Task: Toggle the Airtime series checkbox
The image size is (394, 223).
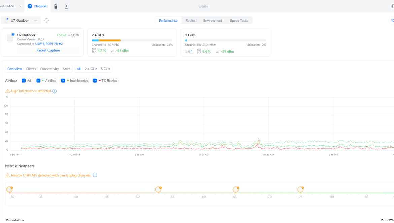Action: coord(38,81)
